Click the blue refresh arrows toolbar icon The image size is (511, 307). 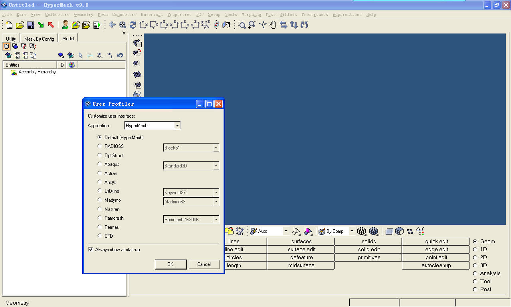pyautogui.click(x=133, y=25)
